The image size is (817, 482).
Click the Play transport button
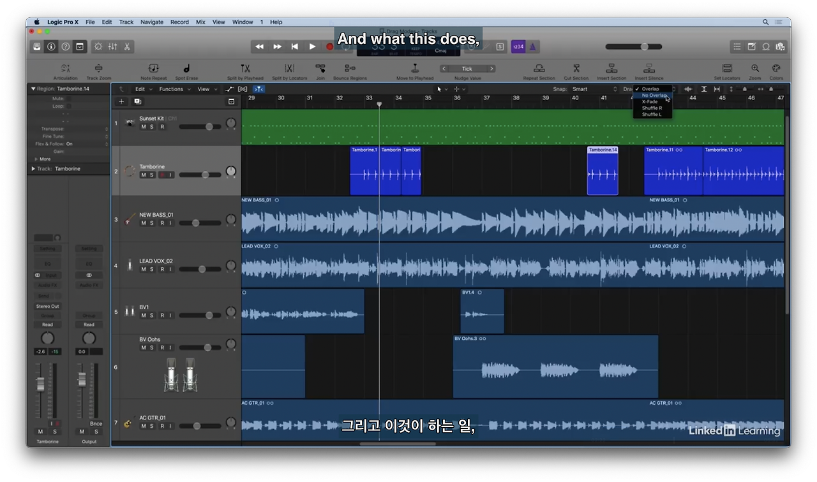coord(312,47)
